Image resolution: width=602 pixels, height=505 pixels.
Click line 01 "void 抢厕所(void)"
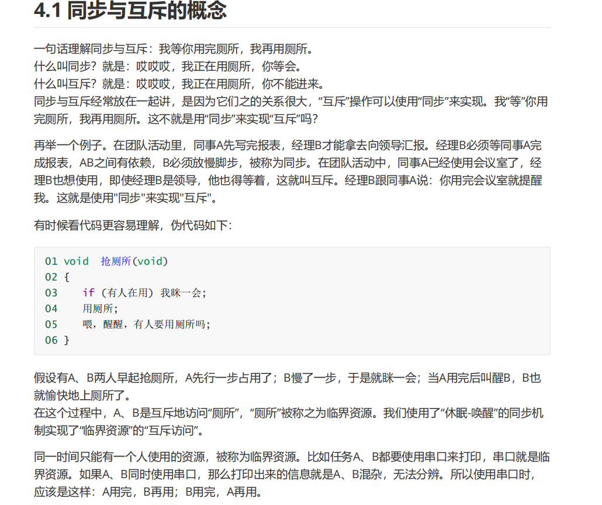(117, 261)
